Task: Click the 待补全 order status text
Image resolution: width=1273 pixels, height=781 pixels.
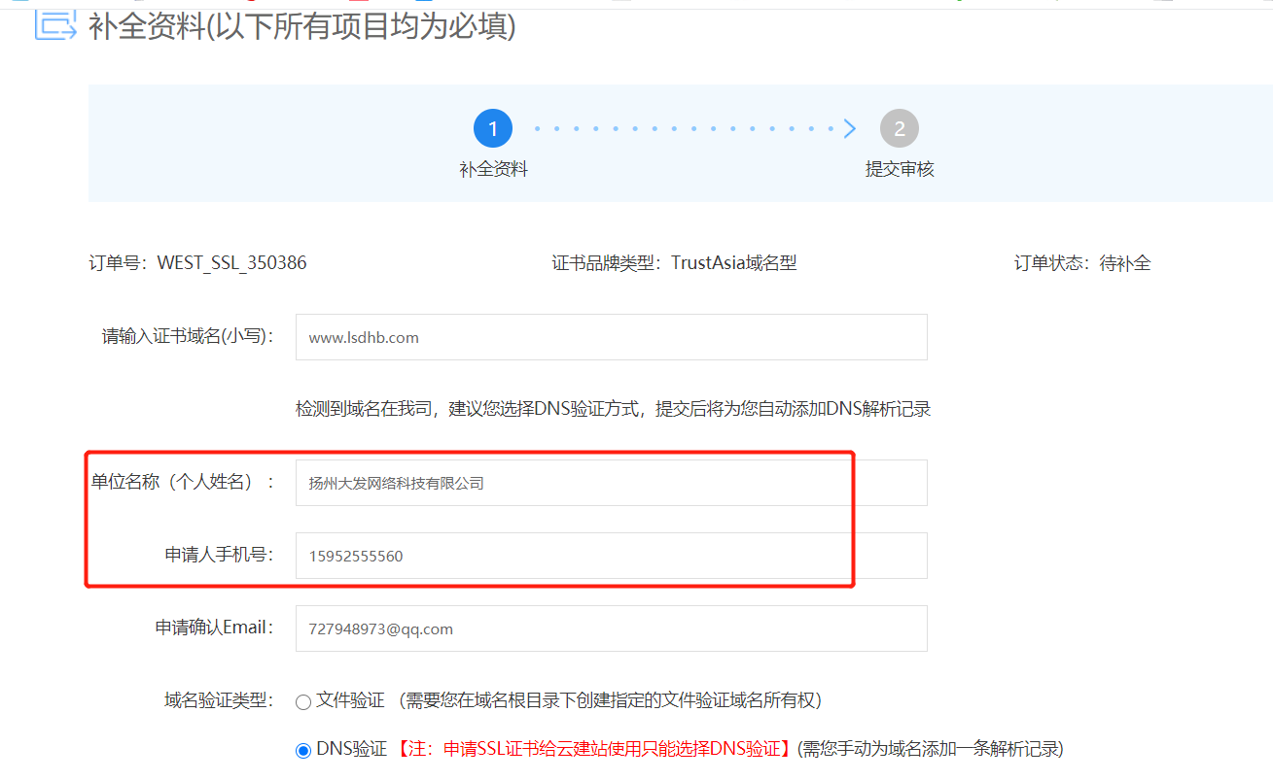Action: (x=1128, y=261)
